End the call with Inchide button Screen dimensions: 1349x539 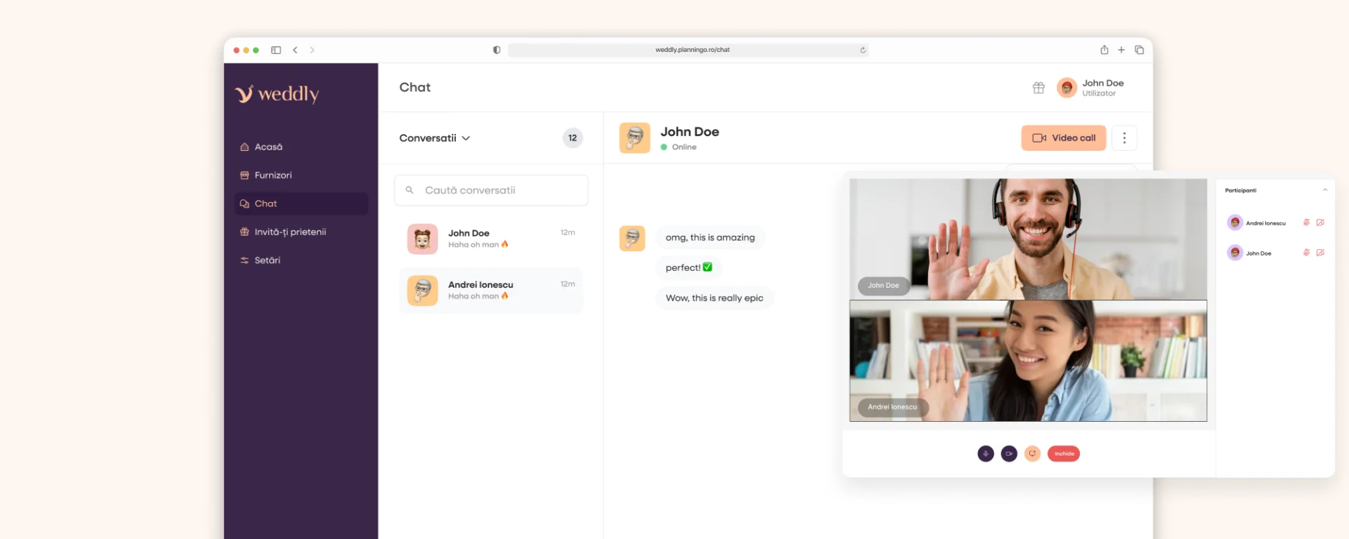[x=1063, y=453]
